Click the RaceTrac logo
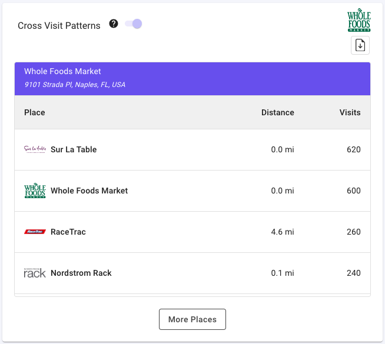Viewport: 385px width, 344px height. (x=35, y=232)
